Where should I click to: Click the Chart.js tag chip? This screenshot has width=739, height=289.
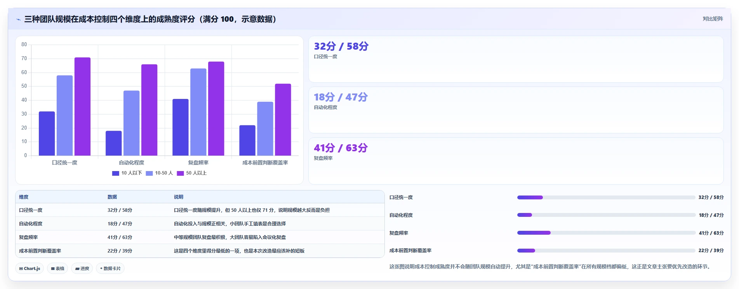point(30,268)
